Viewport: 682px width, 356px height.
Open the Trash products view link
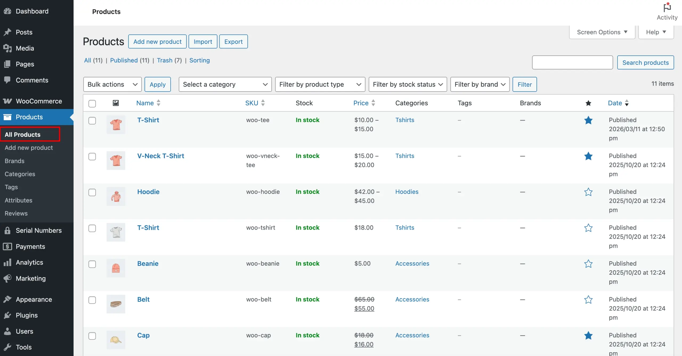[164, 60]
